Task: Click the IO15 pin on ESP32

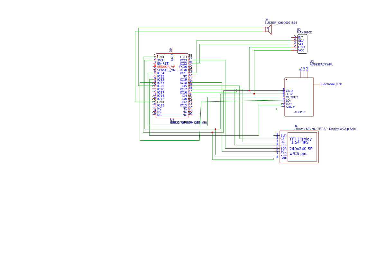Action: point(183,105)
